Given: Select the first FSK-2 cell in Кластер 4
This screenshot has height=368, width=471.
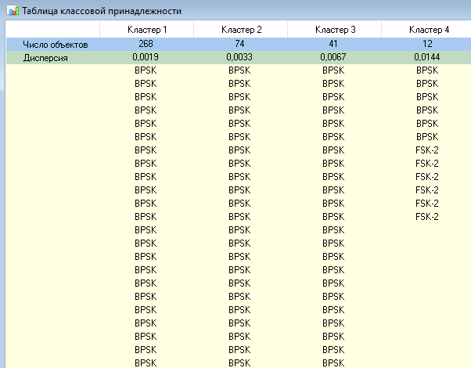Looking at the screenshot, I should (427, 150).
